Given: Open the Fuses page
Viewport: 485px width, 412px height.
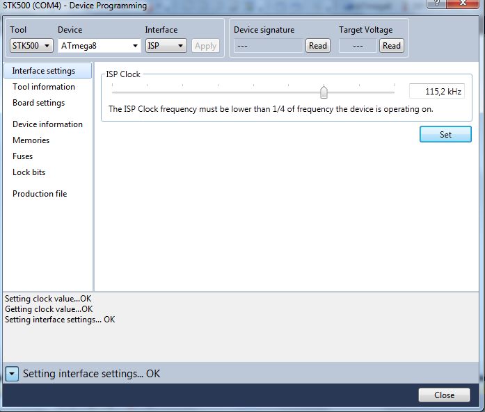Looking at the screenshot, I should pos(22,156).
